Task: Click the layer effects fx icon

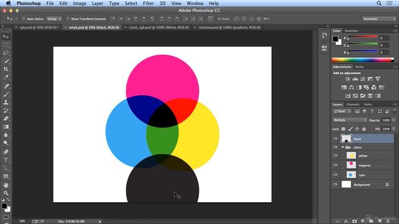Action: pyautogui.click(x=347, y=222)
